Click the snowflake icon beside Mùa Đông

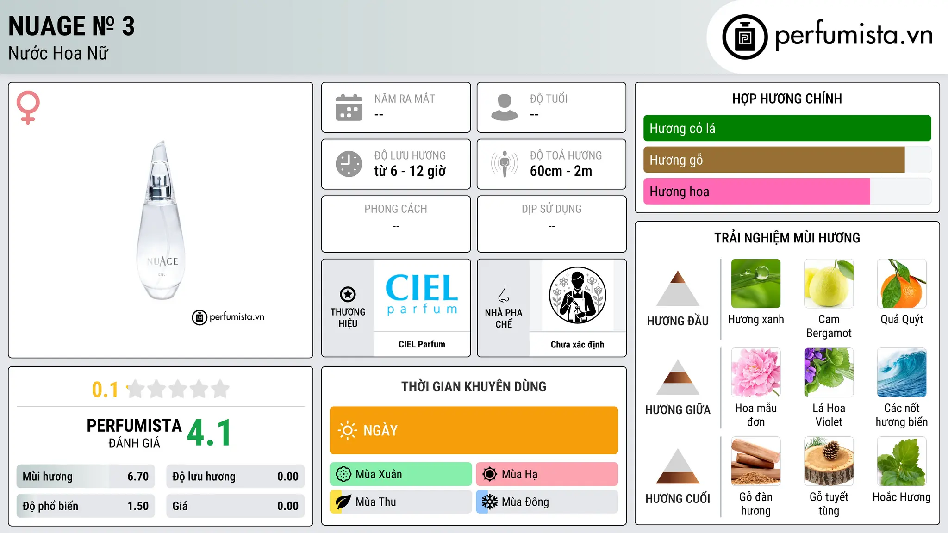[490, 502]
